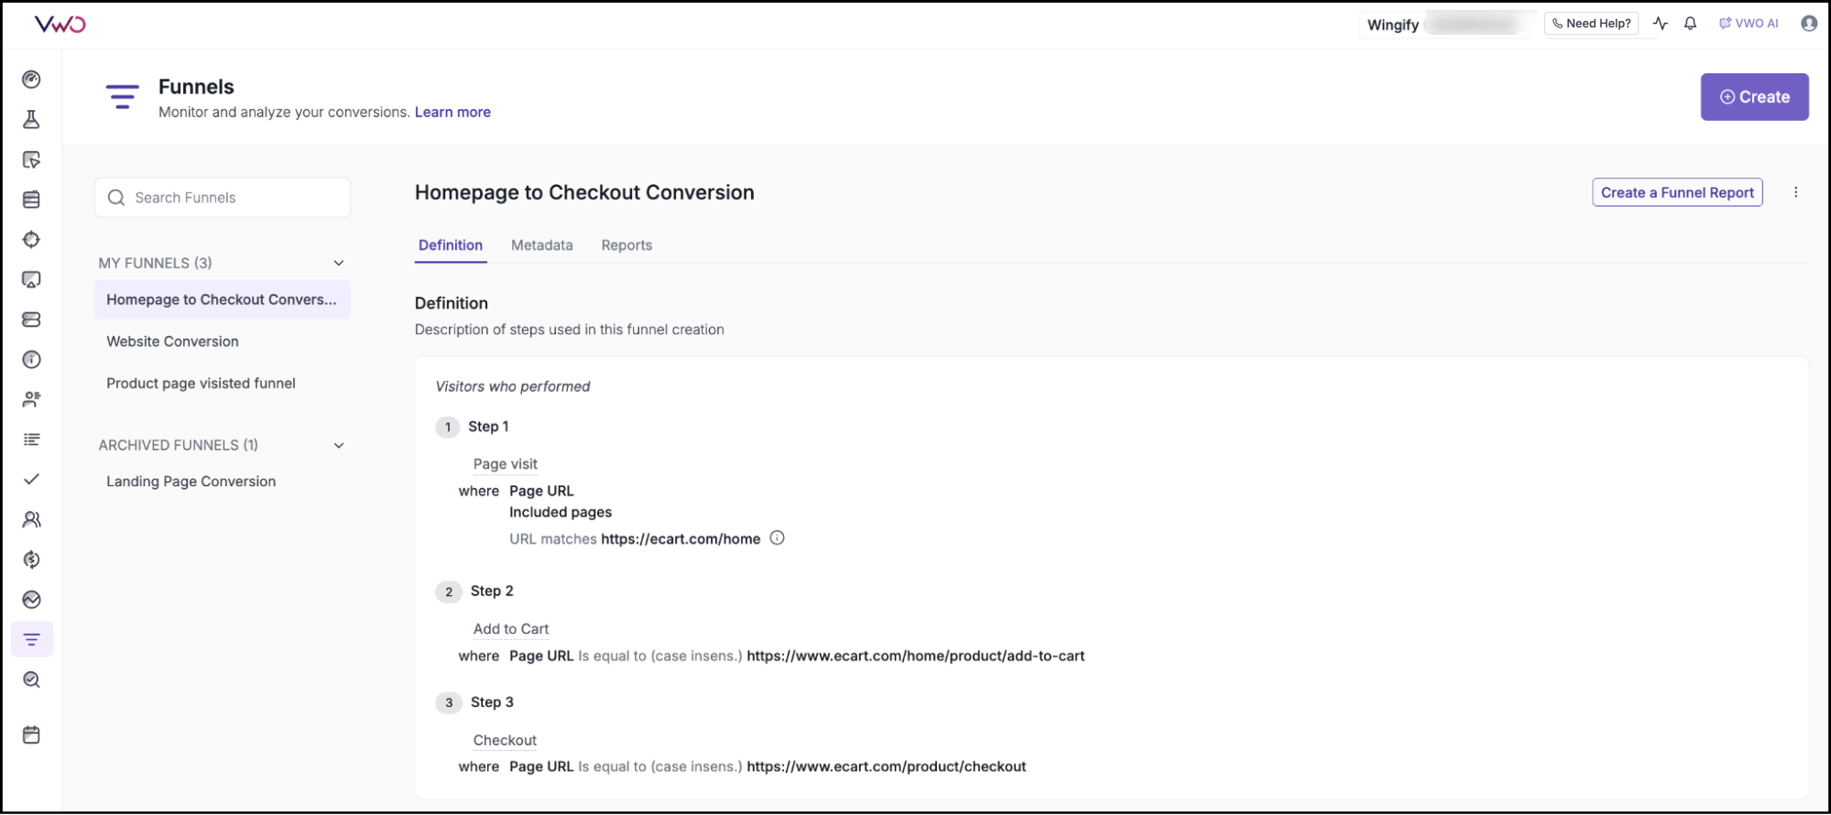Collapse the MY FUNNELS section

(x=339, y=263)
